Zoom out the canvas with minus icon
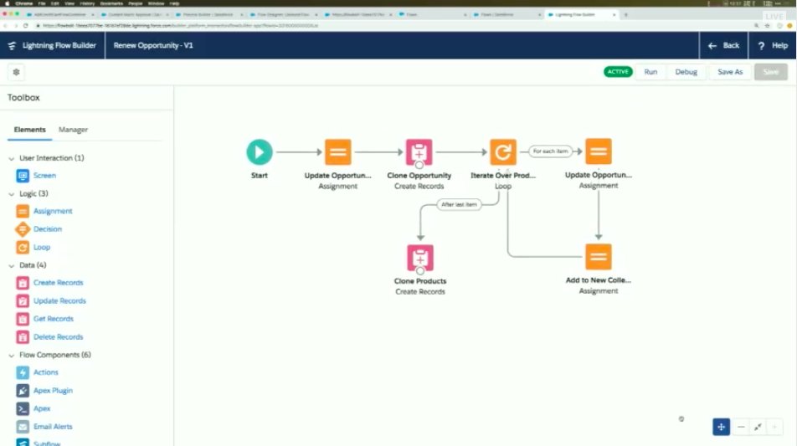 [x=741, y=427]
